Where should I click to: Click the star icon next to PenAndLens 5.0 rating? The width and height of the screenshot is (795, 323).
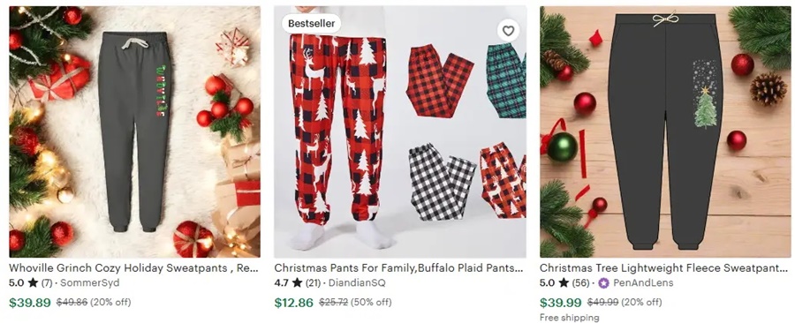coord(564,283)
